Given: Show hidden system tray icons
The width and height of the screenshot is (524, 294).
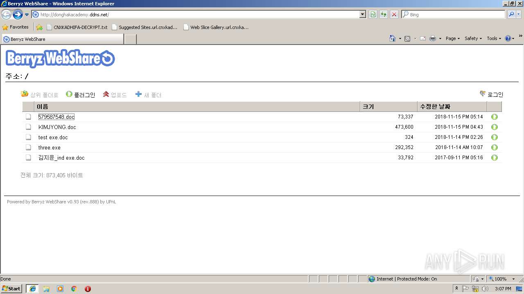Looking at the screenshot, I should point(457,289).
